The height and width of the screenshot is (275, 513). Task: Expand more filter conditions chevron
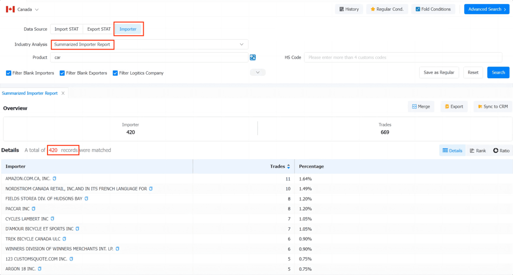[258, 72]
